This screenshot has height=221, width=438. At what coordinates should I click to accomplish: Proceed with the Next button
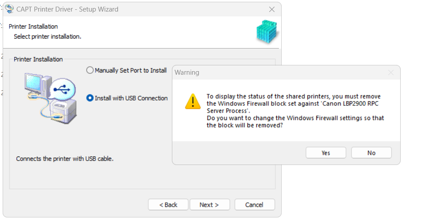click(210, 205)
